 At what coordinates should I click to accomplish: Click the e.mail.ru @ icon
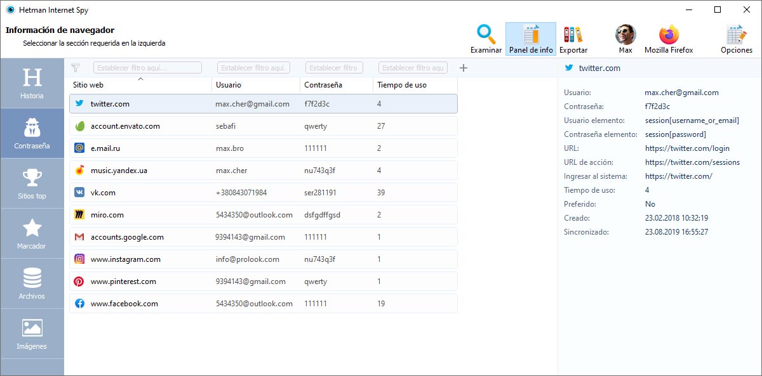(x=79, y=148)
